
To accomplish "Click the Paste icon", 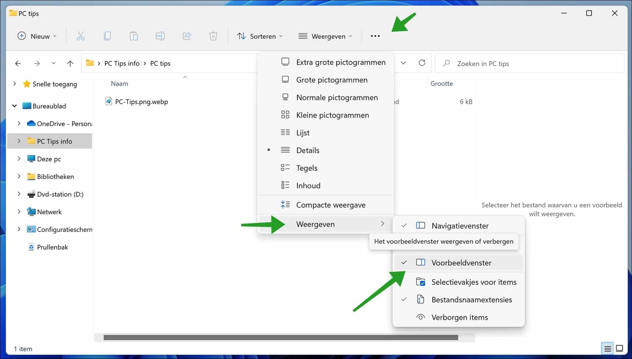I will tap(134, 36).
